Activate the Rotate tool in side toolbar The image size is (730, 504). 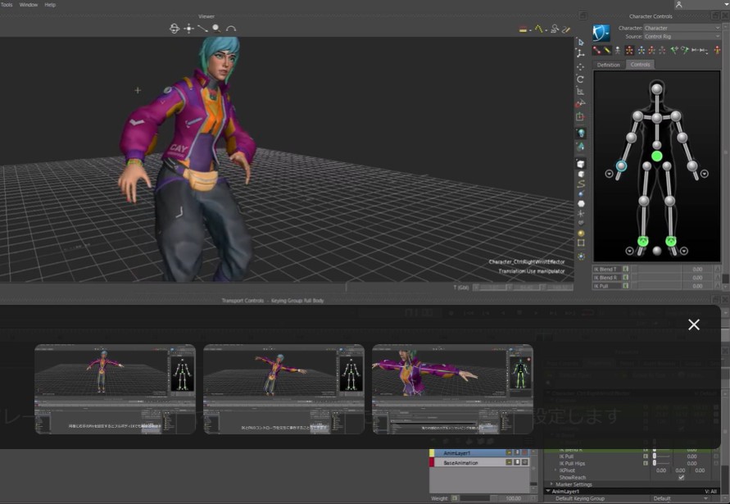[x=581, y=79]
